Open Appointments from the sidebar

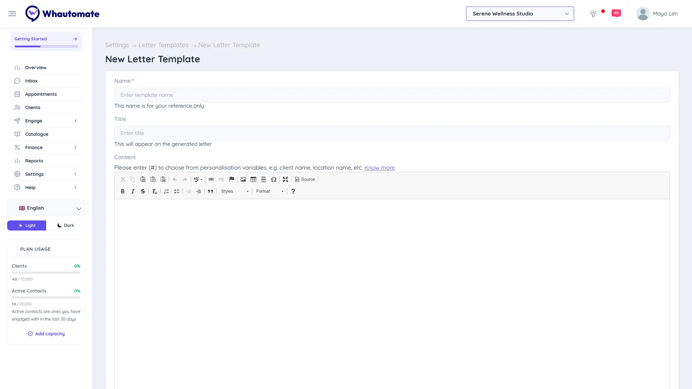point(46,94)
